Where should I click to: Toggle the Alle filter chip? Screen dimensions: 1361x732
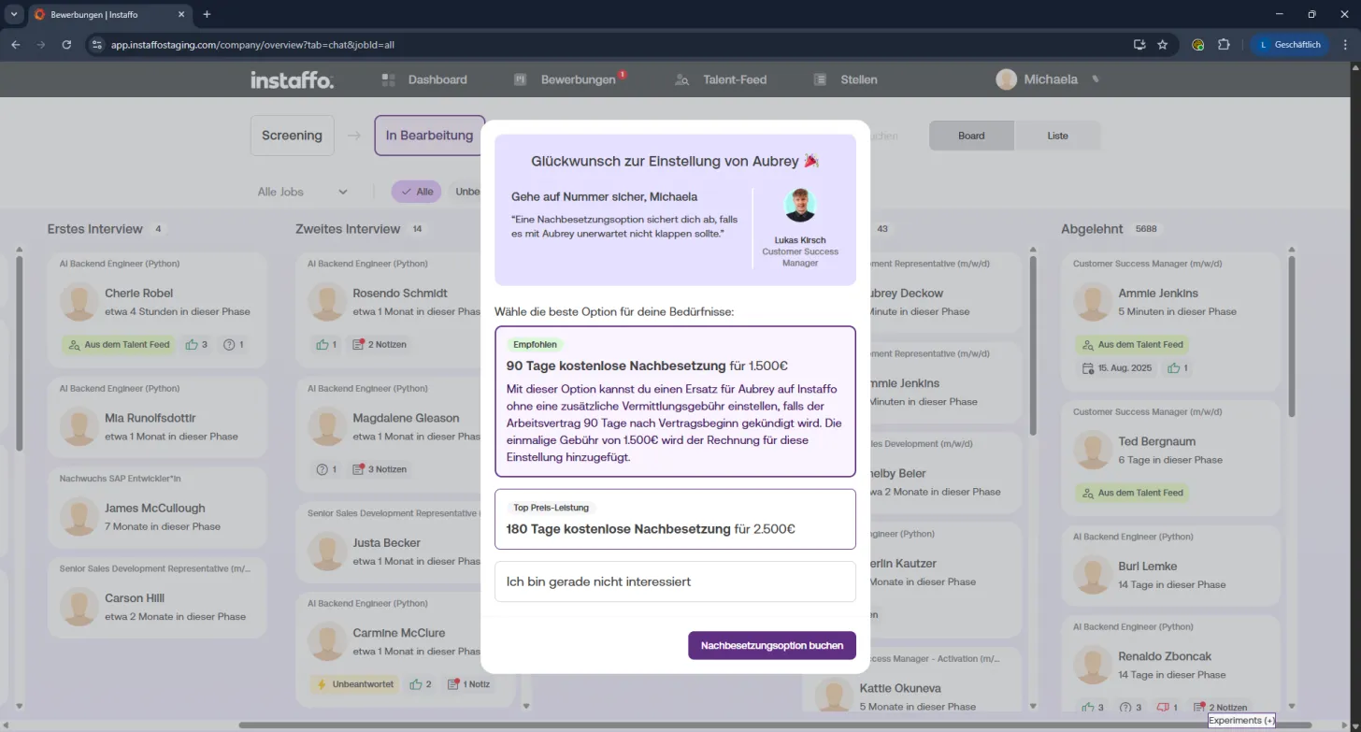point(416,192)
